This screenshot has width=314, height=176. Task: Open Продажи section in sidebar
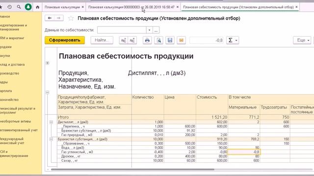click(x=6, y=47)
